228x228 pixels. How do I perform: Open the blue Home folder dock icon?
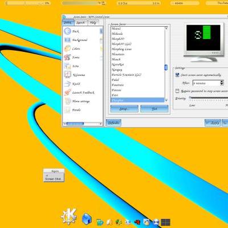pyautogui.click(x=87, y=218)
